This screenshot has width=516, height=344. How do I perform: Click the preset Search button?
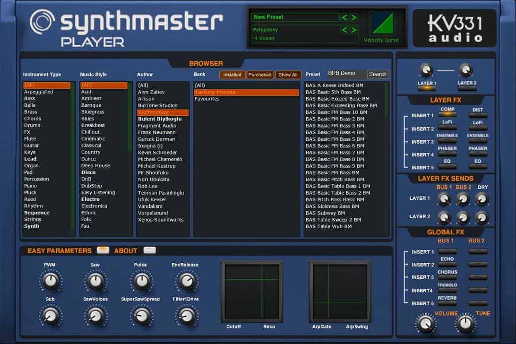[x=378, y=74]
